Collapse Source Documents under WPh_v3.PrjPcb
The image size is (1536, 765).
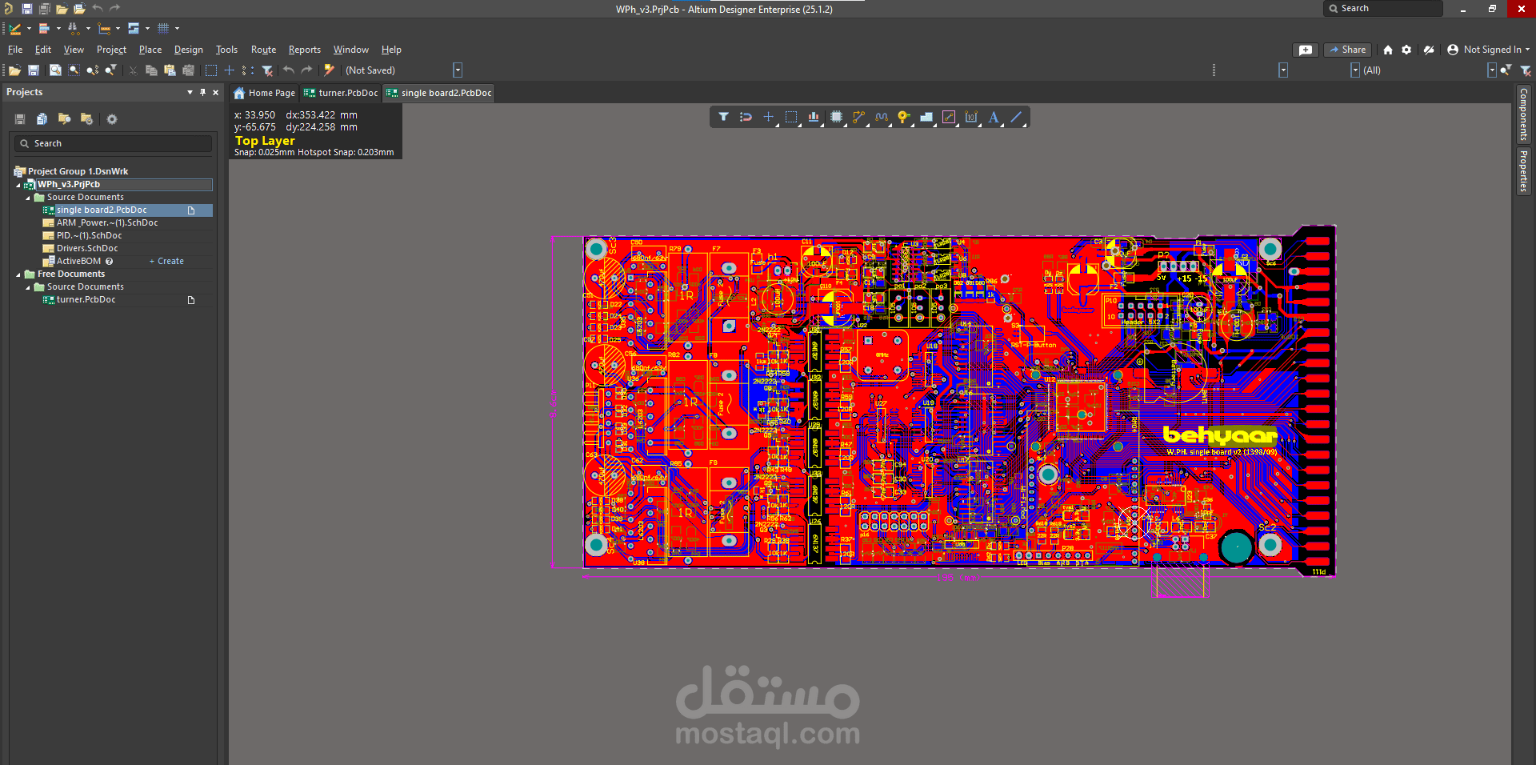[x=28, y=198]
